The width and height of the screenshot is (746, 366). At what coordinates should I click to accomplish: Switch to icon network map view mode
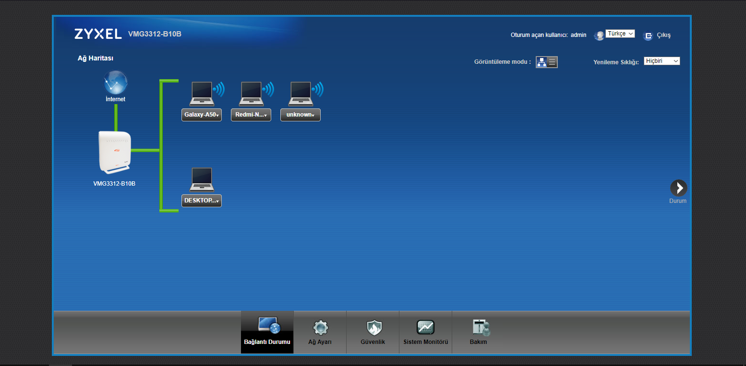541,62
